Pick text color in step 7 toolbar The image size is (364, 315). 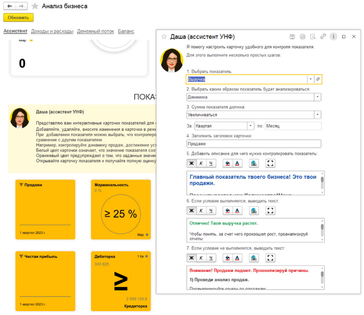(x=237, y=258)
